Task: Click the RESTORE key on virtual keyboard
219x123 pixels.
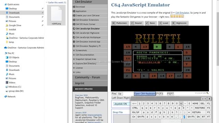Action: [x=200, y=108]
